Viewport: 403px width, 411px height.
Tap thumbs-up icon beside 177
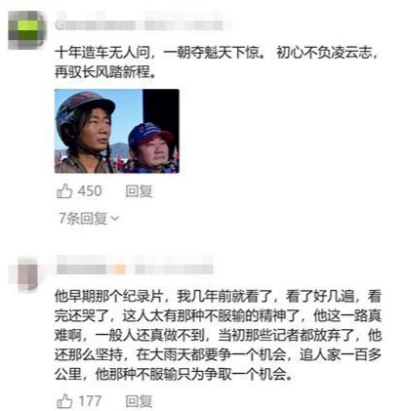[x=64, y=401]
